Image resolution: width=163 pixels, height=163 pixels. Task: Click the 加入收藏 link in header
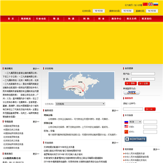click(138, 5)
